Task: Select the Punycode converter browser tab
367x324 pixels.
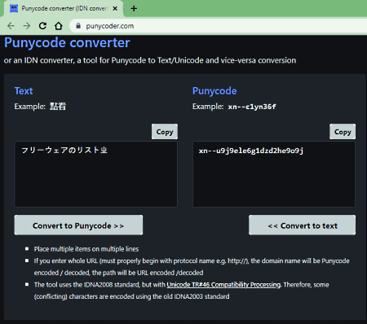Action: (x=64, y=9)
